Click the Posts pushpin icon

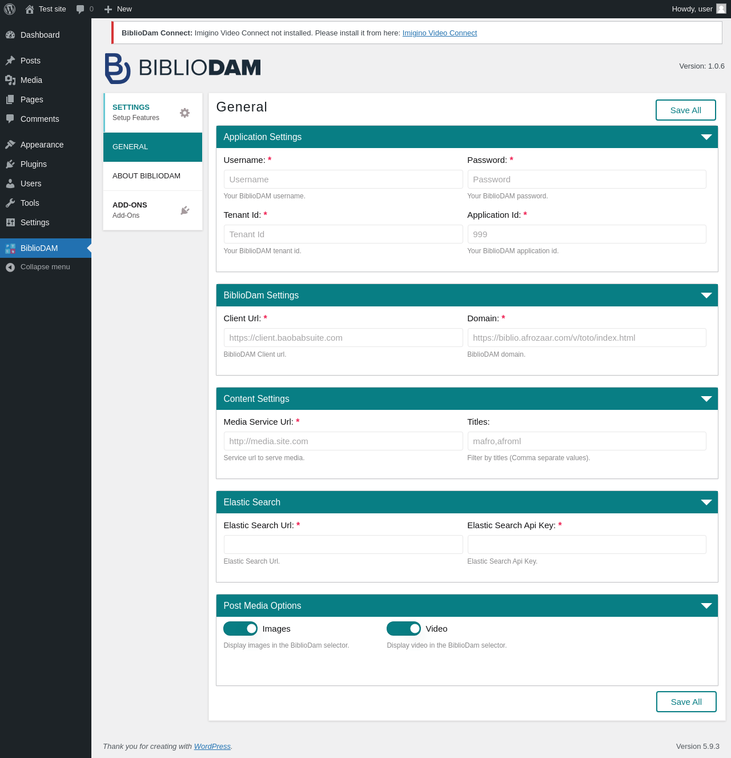(x=10, y=61)
